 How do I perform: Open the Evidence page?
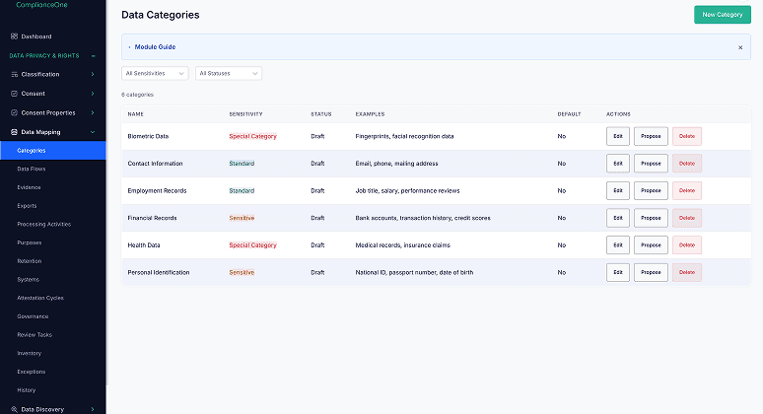pyautogui.click(x=29, y=187)
